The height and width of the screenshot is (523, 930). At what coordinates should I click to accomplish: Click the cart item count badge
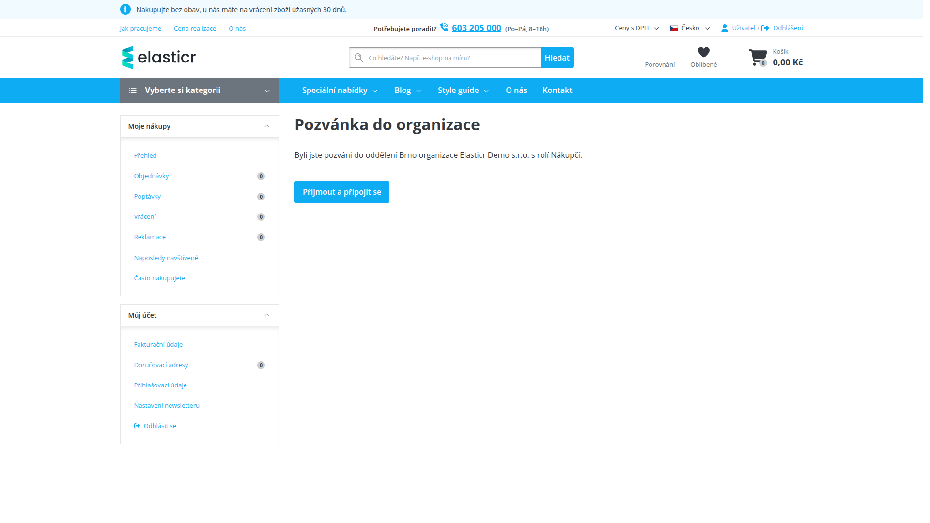[x=763, y=63]
